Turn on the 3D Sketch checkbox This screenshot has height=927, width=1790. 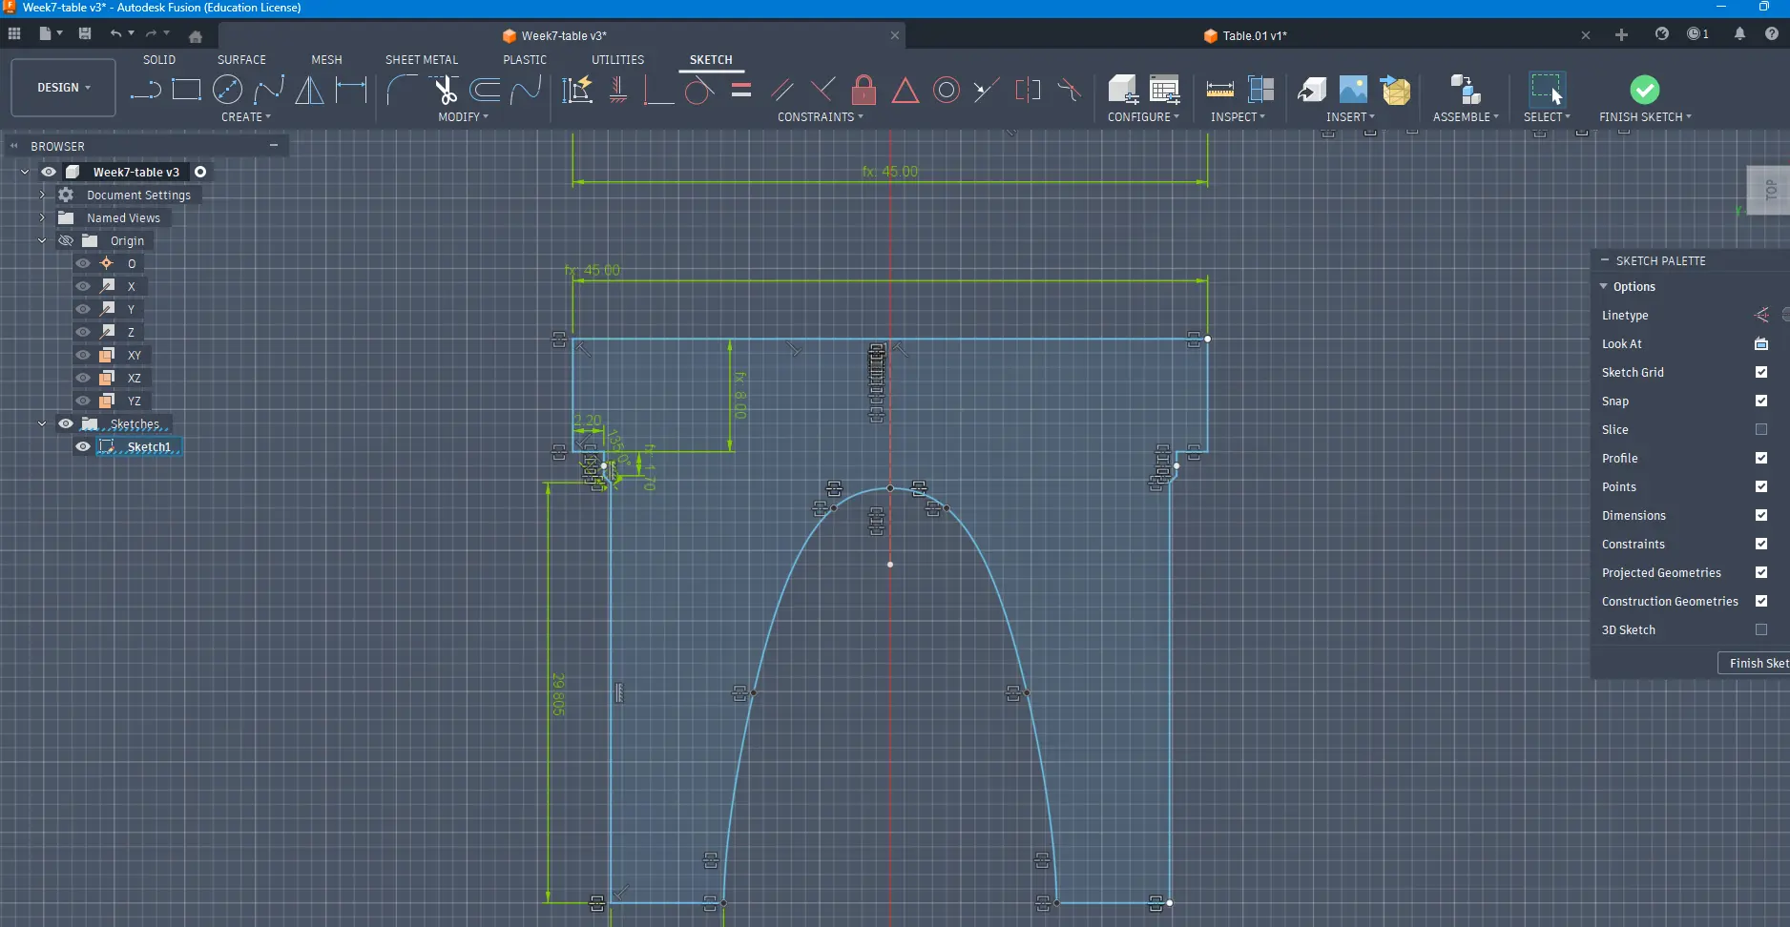click(1761, 629)
